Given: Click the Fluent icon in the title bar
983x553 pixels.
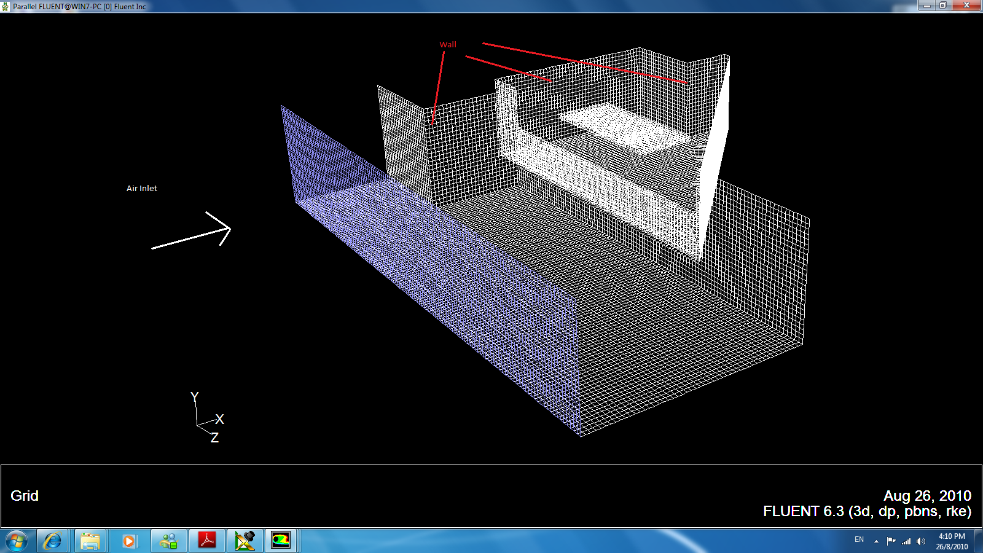Looking at the screenshot, I should 5,5.
